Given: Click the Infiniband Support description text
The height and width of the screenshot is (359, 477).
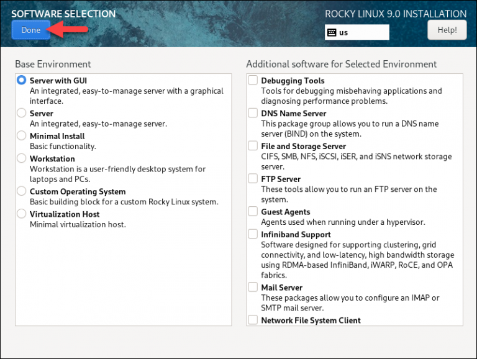Looking at the screenshot, I should click(357, 260).
